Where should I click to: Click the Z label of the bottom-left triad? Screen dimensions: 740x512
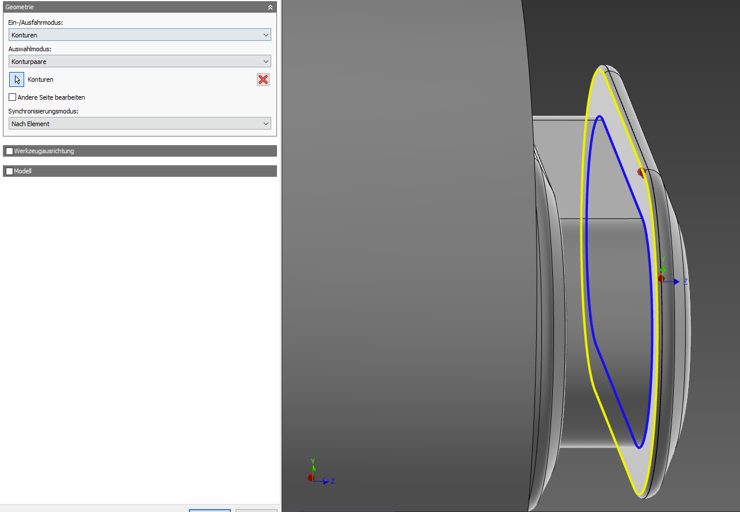[333, 481]
